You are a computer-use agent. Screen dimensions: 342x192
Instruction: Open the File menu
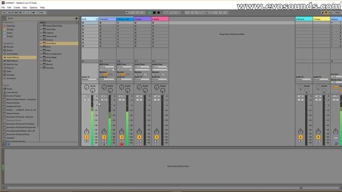(x=3, y=7)
